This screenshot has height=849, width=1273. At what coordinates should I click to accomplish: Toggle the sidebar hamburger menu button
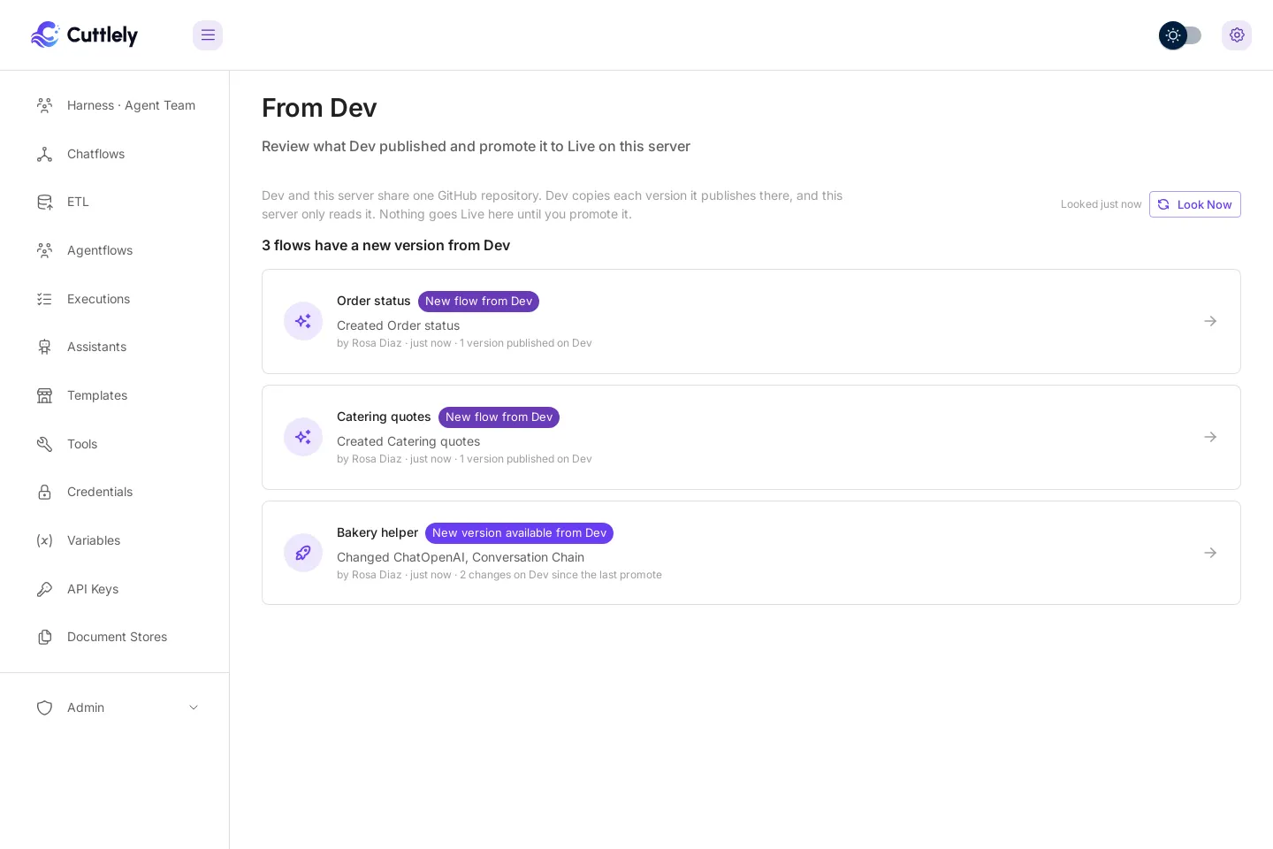tap(208, 35)
